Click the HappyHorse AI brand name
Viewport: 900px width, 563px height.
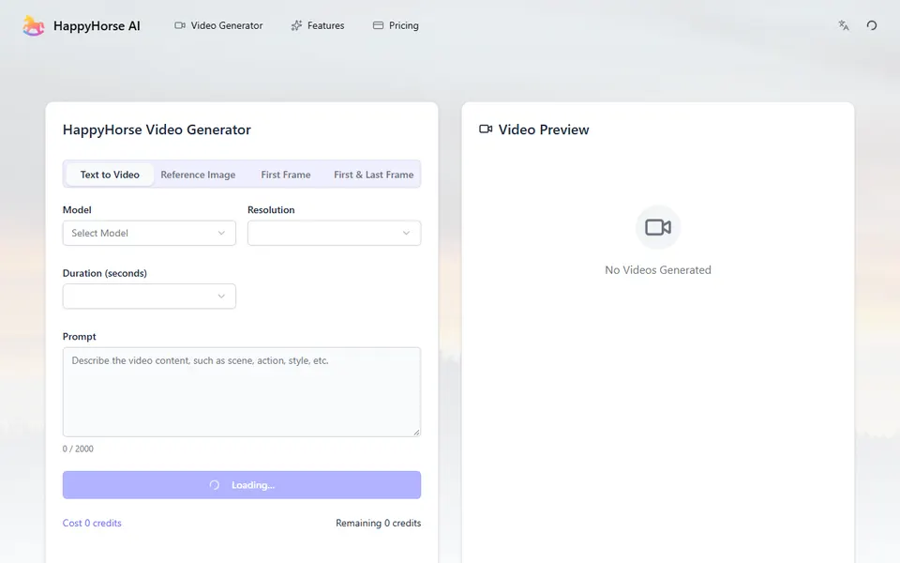point(97,26)
